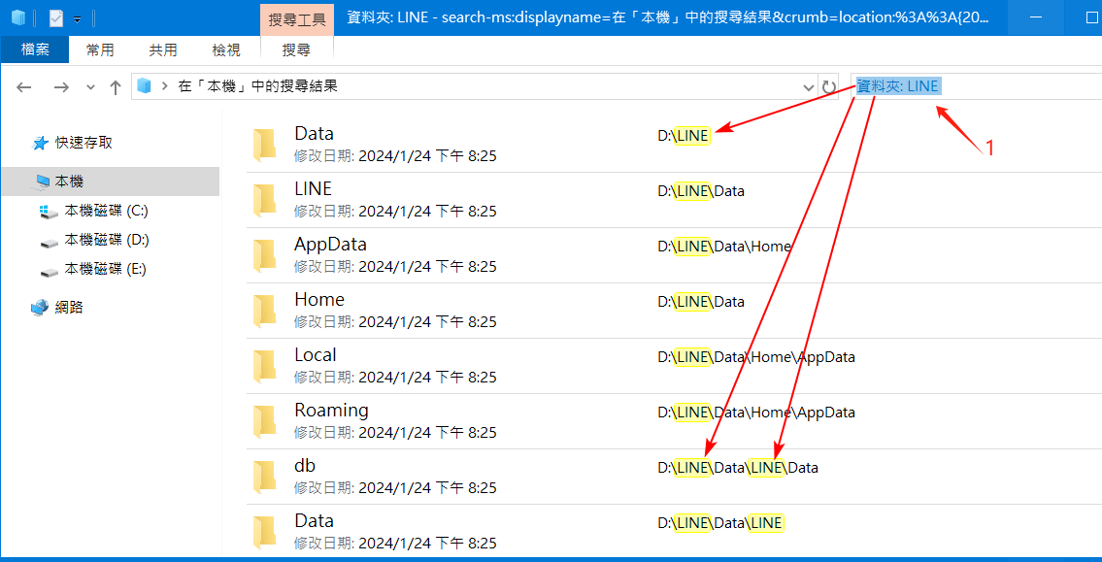Expand the address bar history dropdown
Image resolution: width=1102 pixels, height=562 pixels.
[x=808, y=87]
